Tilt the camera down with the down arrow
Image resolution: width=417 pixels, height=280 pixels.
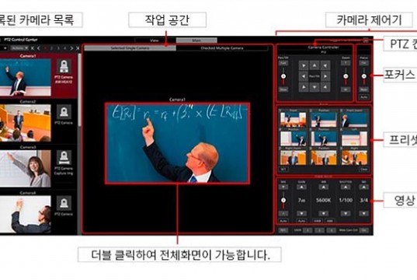[314, 87]
